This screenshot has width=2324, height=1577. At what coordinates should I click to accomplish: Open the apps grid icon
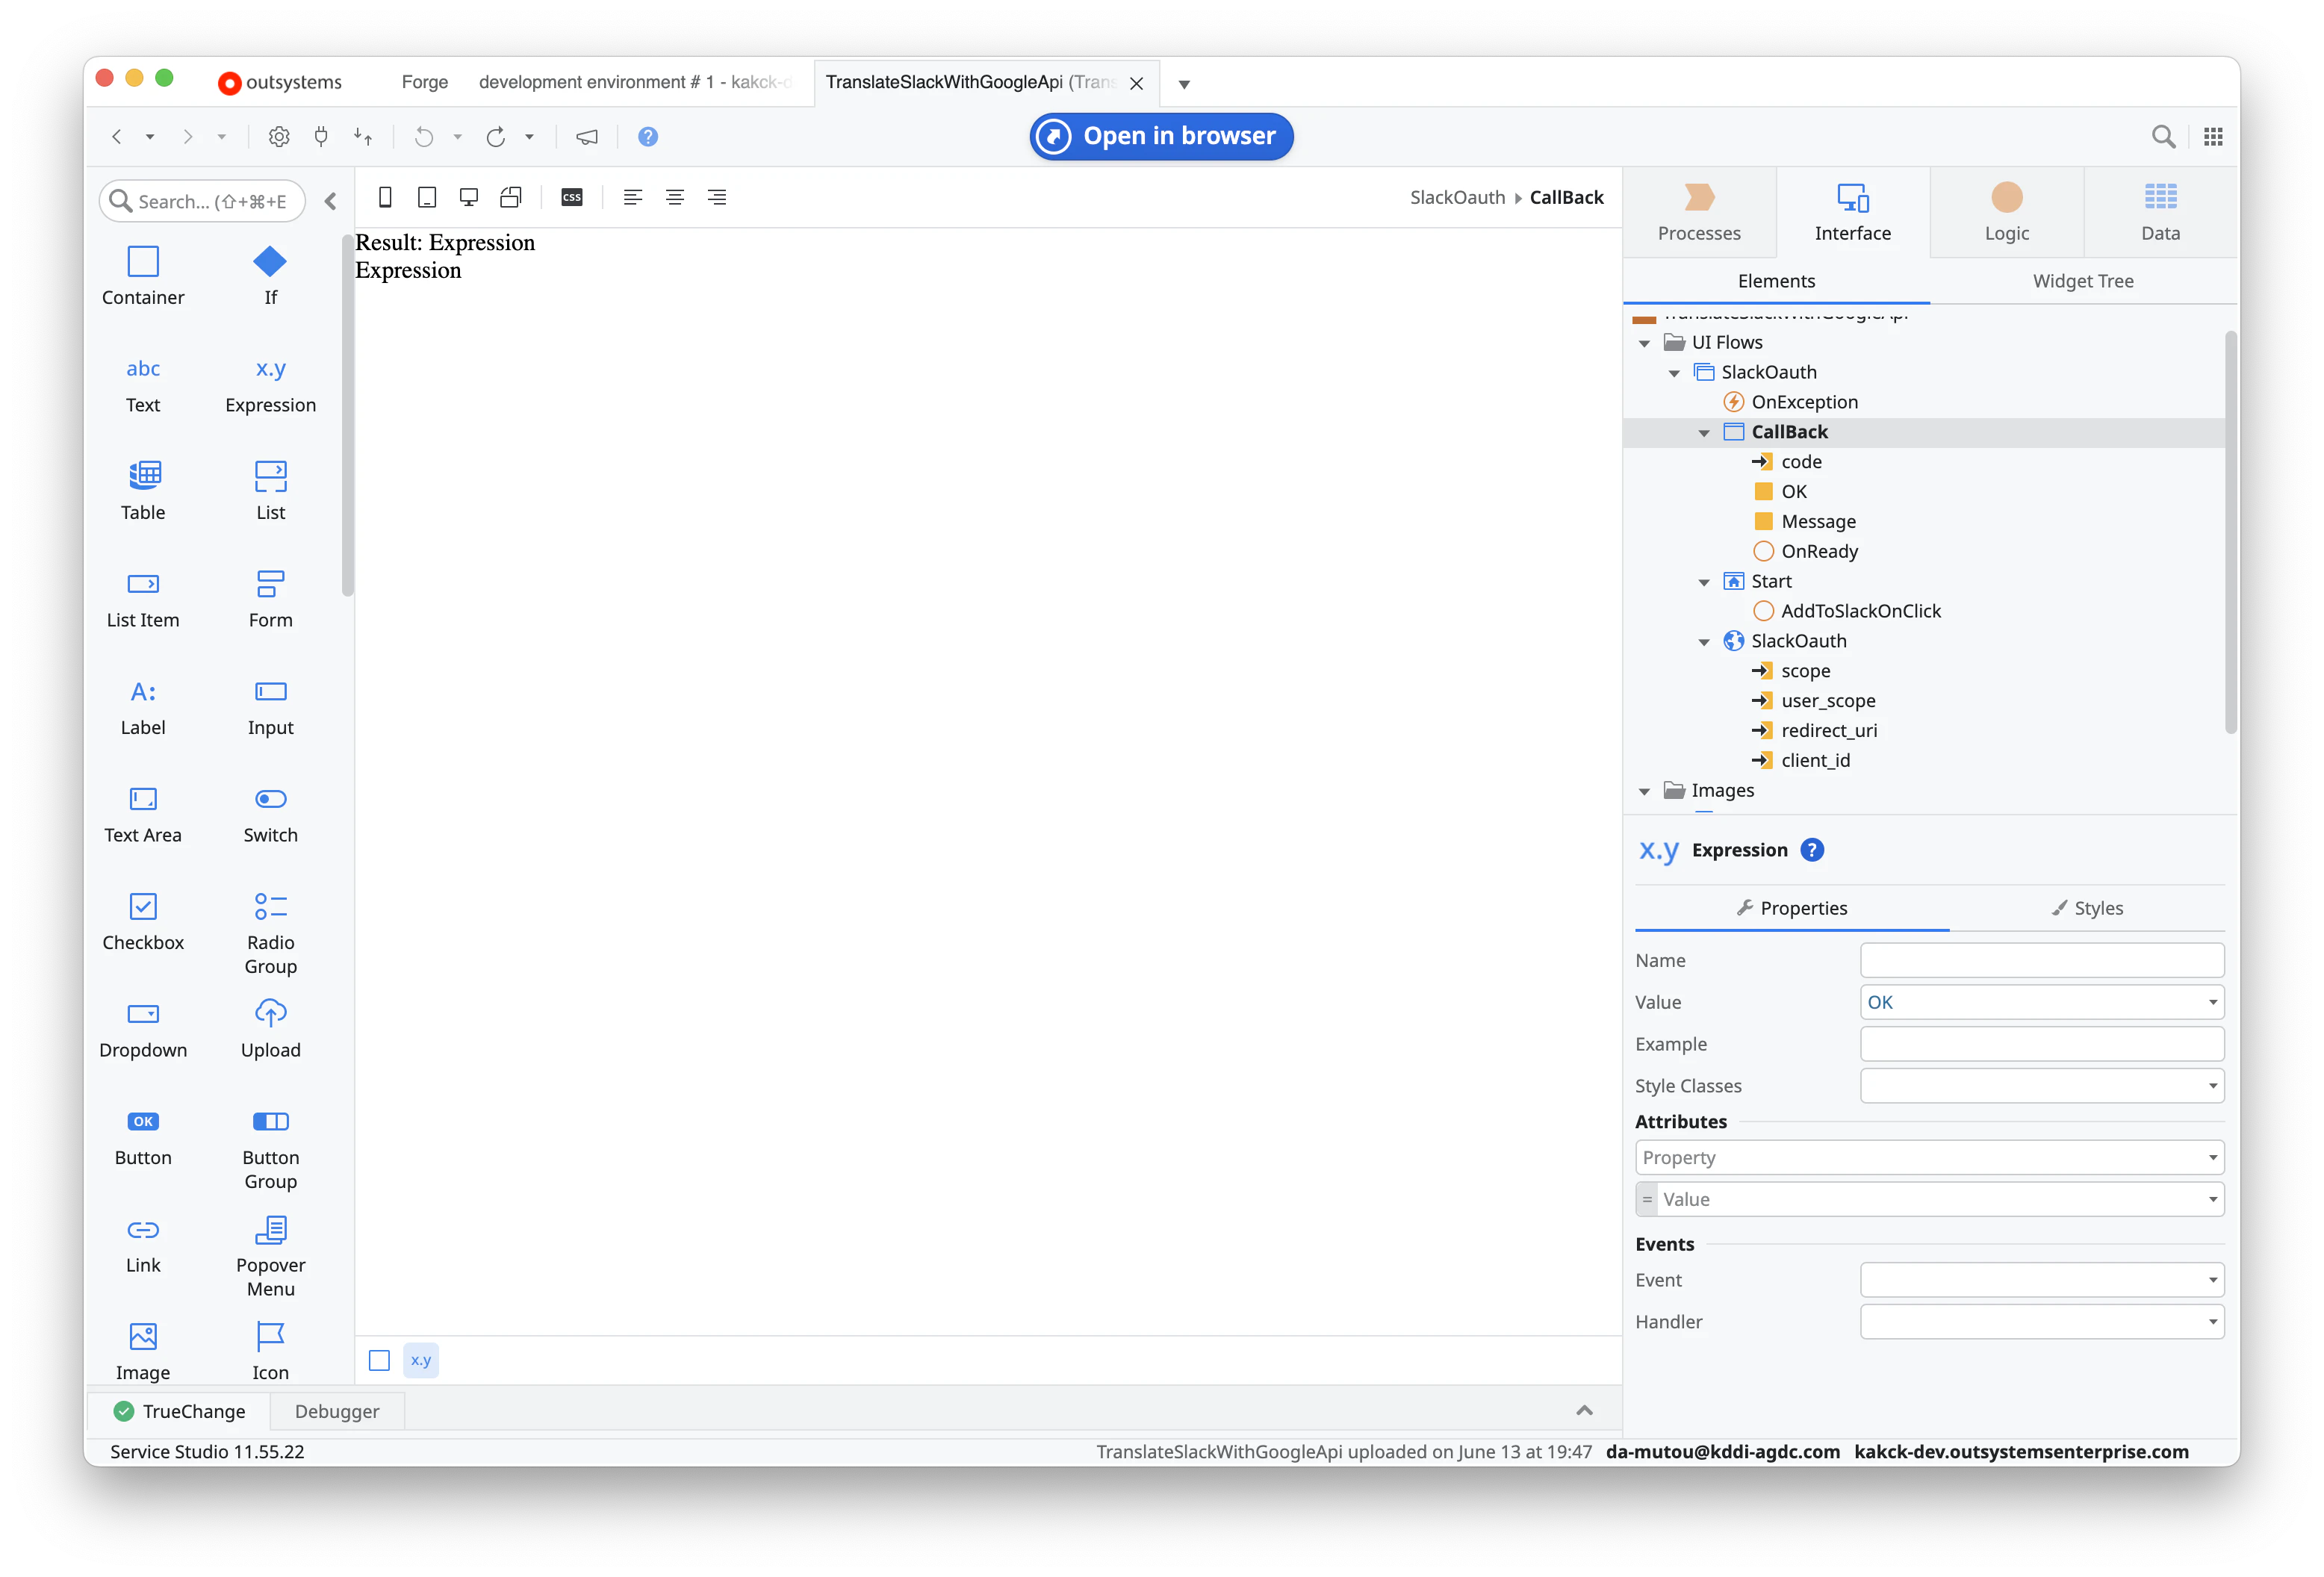pos(2213,136)
